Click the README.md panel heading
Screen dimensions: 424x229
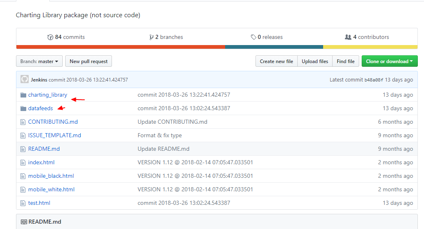pyautogui.click(x=45, y=222)
